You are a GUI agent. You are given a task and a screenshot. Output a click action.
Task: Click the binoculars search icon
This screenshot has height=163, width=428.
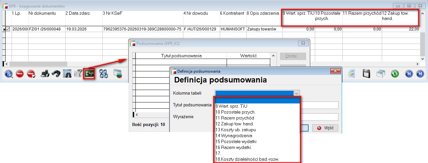[56, 74]
